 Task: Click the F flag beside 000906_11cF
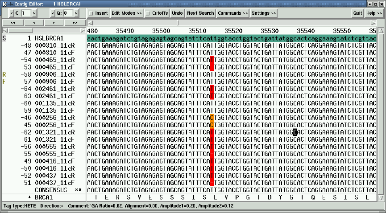click(4, 82)
